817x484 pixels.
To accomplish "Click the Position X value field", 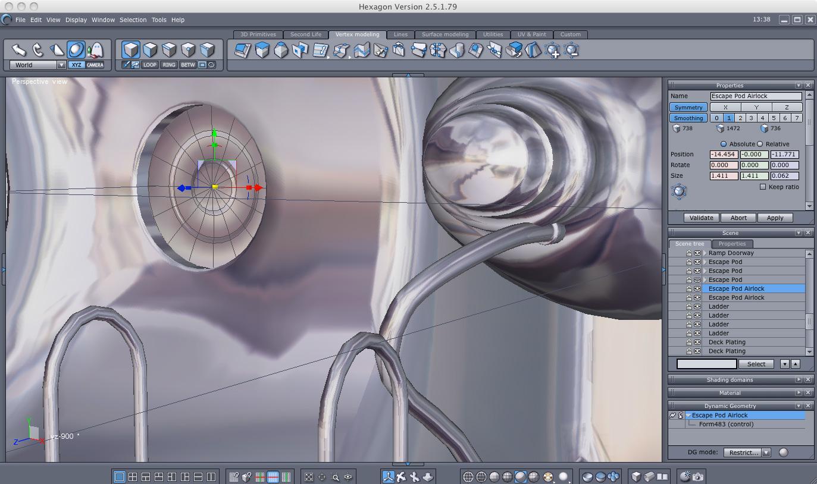I will click(x=724, y=155).
